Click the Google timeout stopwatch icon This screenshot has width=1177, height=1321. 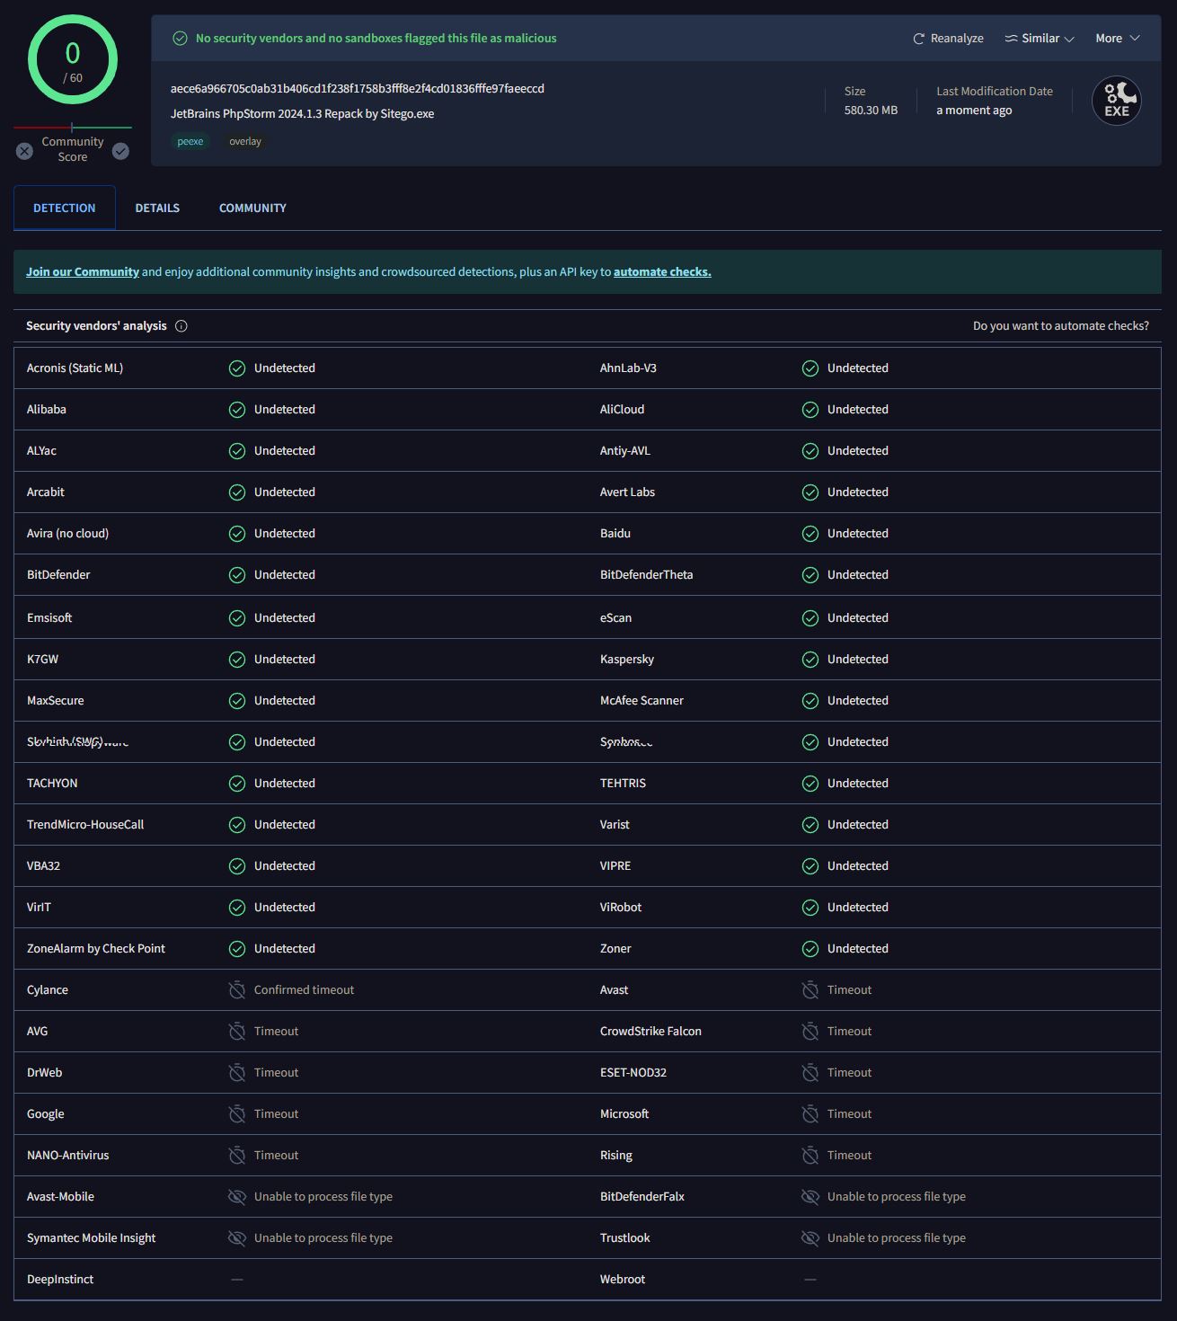237,1114
